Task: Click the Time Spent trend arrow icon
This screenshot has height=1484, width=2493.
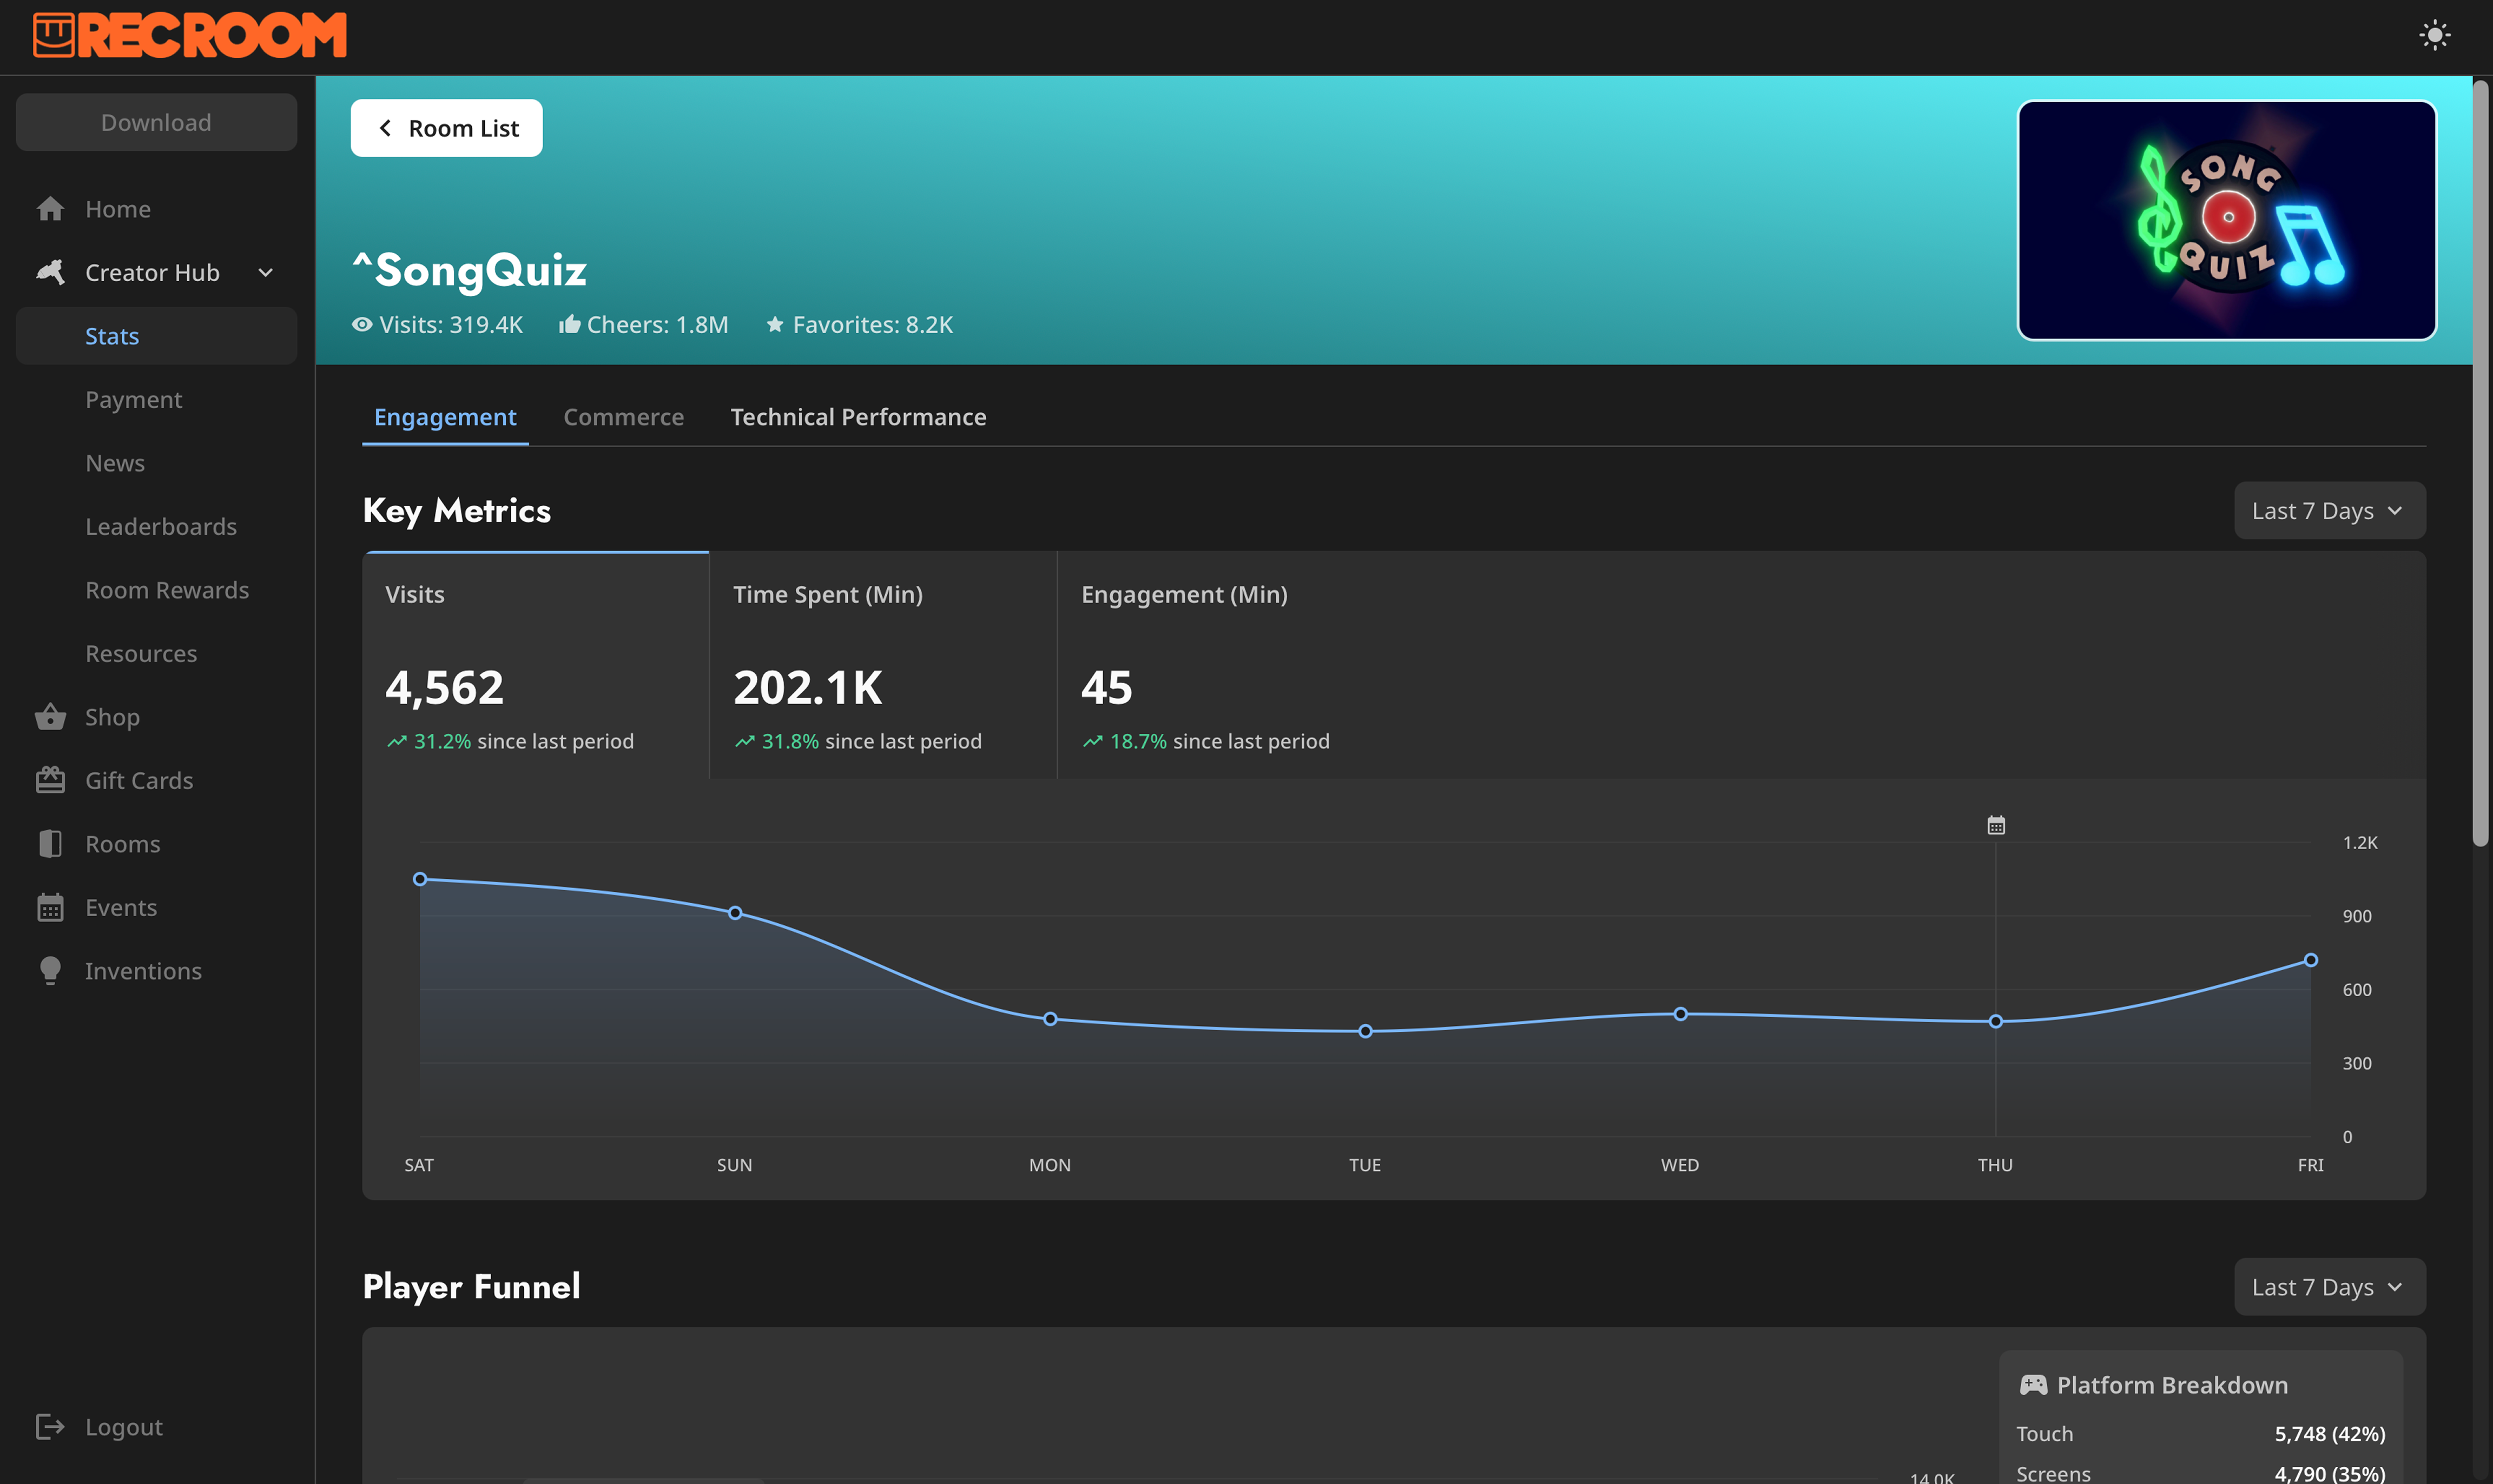Action: (x=746, y=741)
